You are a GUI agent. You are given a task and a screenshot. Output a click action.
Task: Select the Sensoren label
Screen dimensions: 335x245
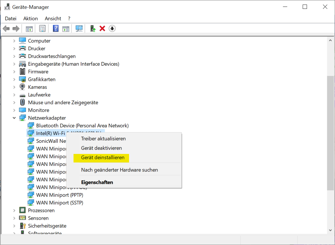pos(38,218)
